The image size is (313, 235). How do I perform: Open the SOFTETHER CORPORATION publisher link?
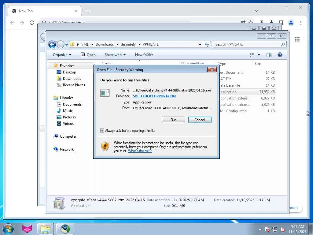point(154,96)
